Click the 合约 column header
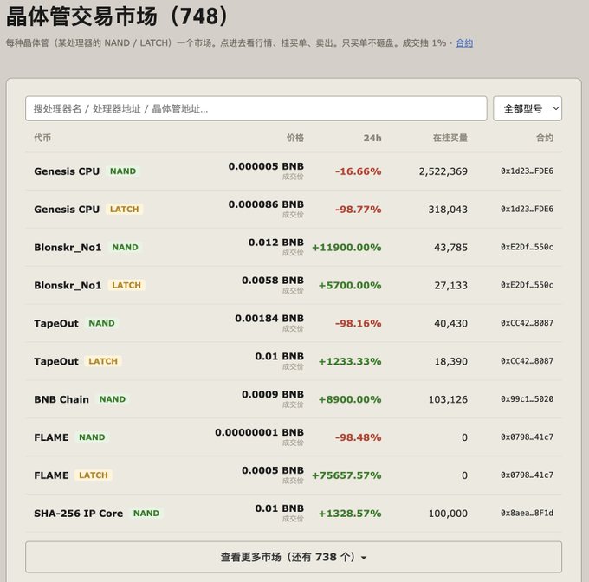The image size is (589, 582). pos(545,138)
